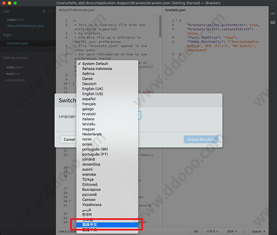
Task: Select Bahasa Indonesia language
Action: 107,69
